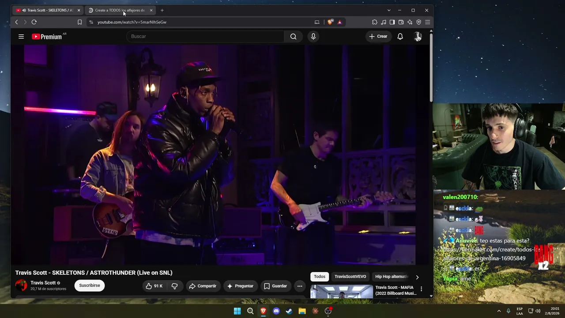Open the media control music-note icon
565x318 pixels.
coord(384,22)
